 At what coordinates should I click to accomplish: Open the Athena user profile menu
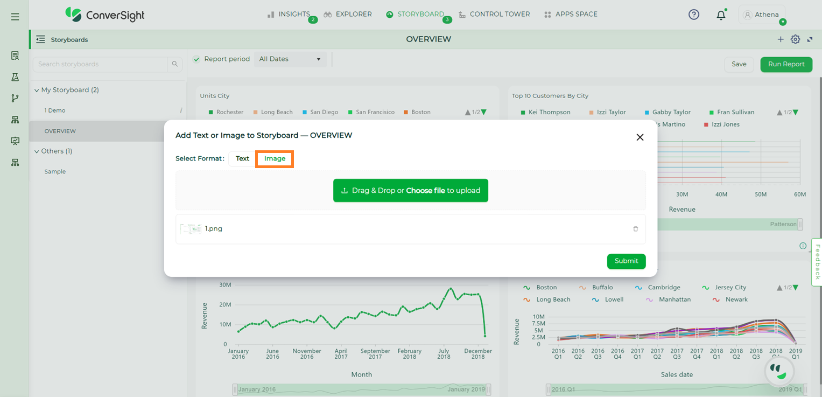click(762, 15)
